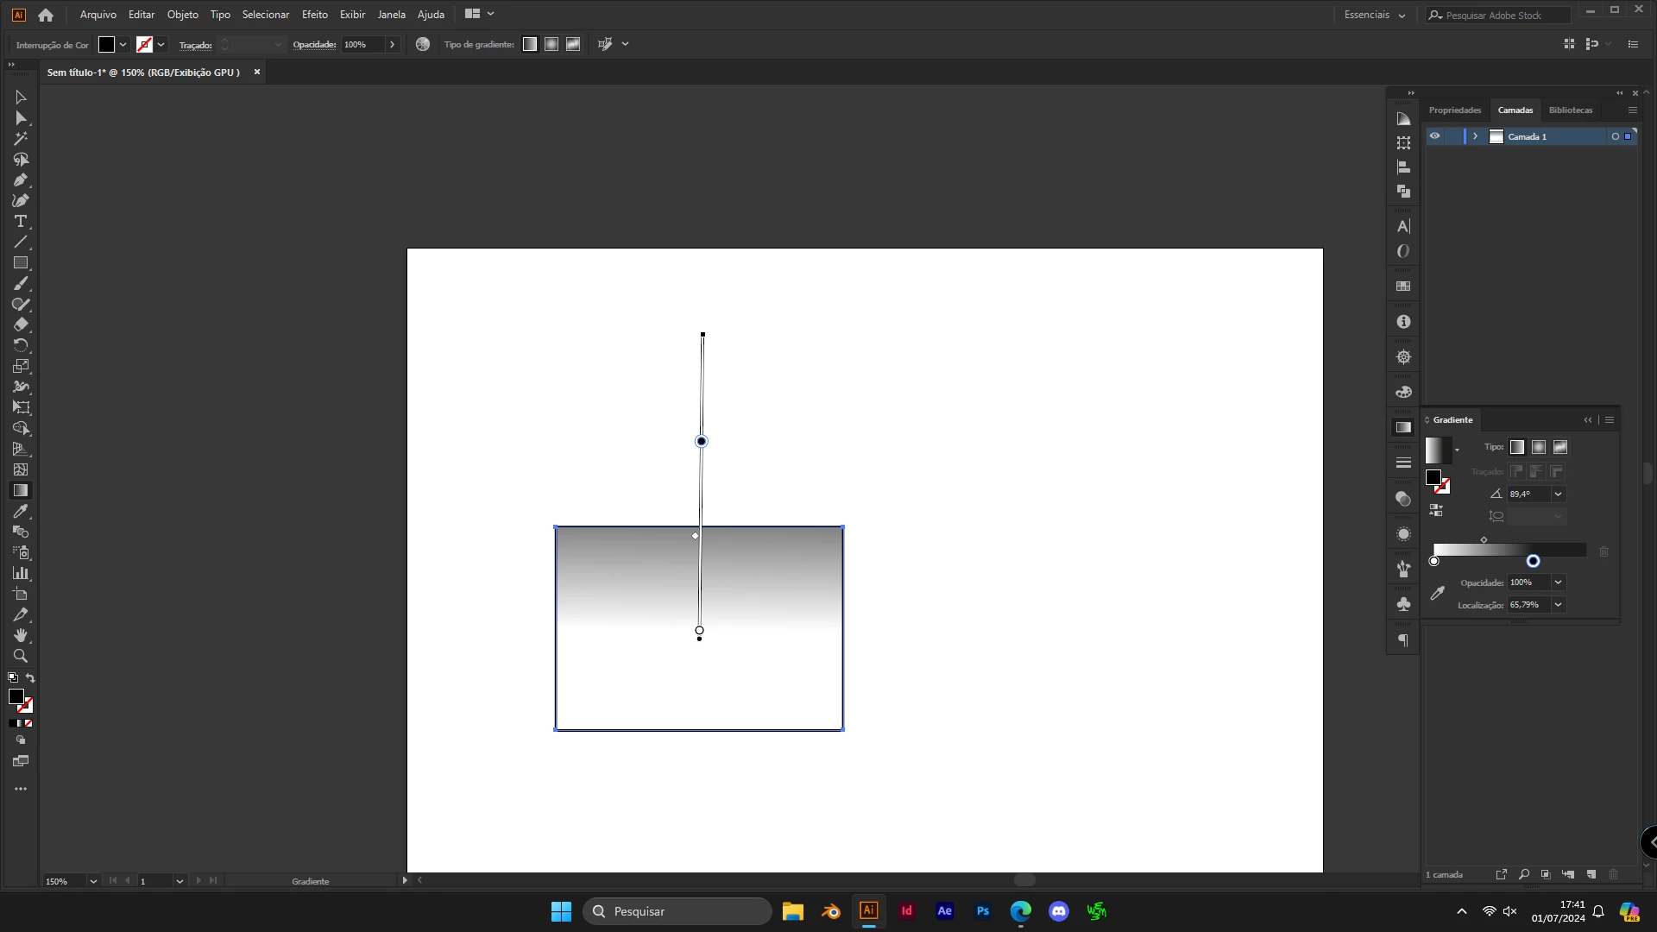The height and width of the screenshot is (932, 1657).
Task: Select the Eyedropper tool in toolbar
Action: (x=21, y=512)
